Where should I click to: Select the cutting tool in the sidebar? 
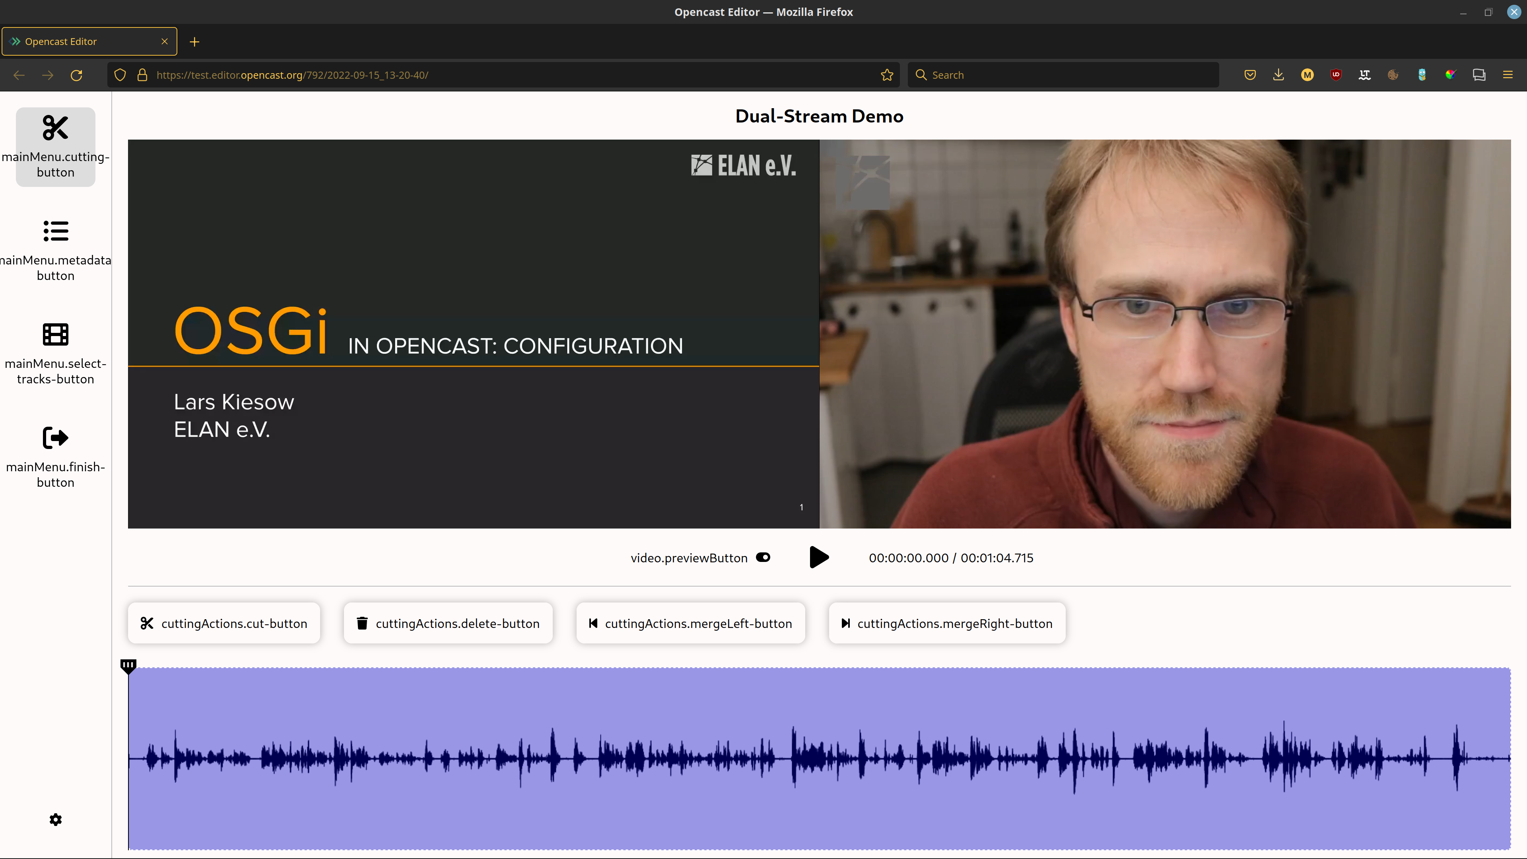coord(55,146)
